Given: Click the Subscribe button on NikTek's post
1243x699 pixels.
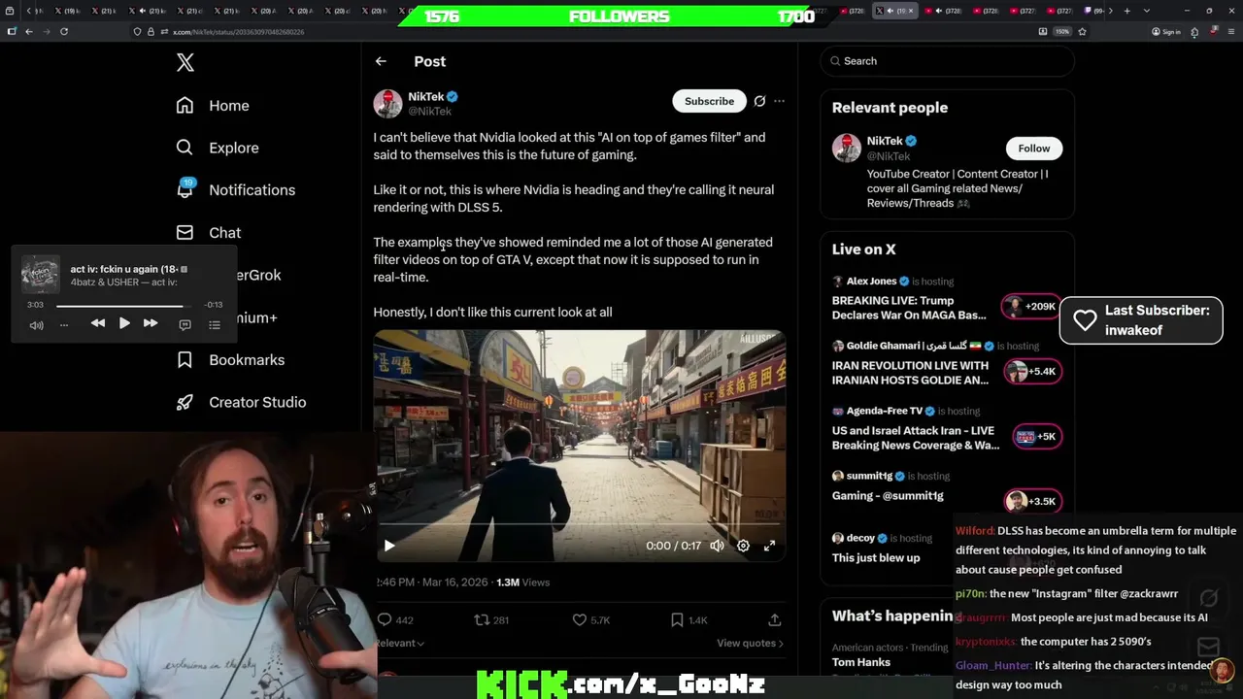Looking at the screenshot, I should coord(709,101).
